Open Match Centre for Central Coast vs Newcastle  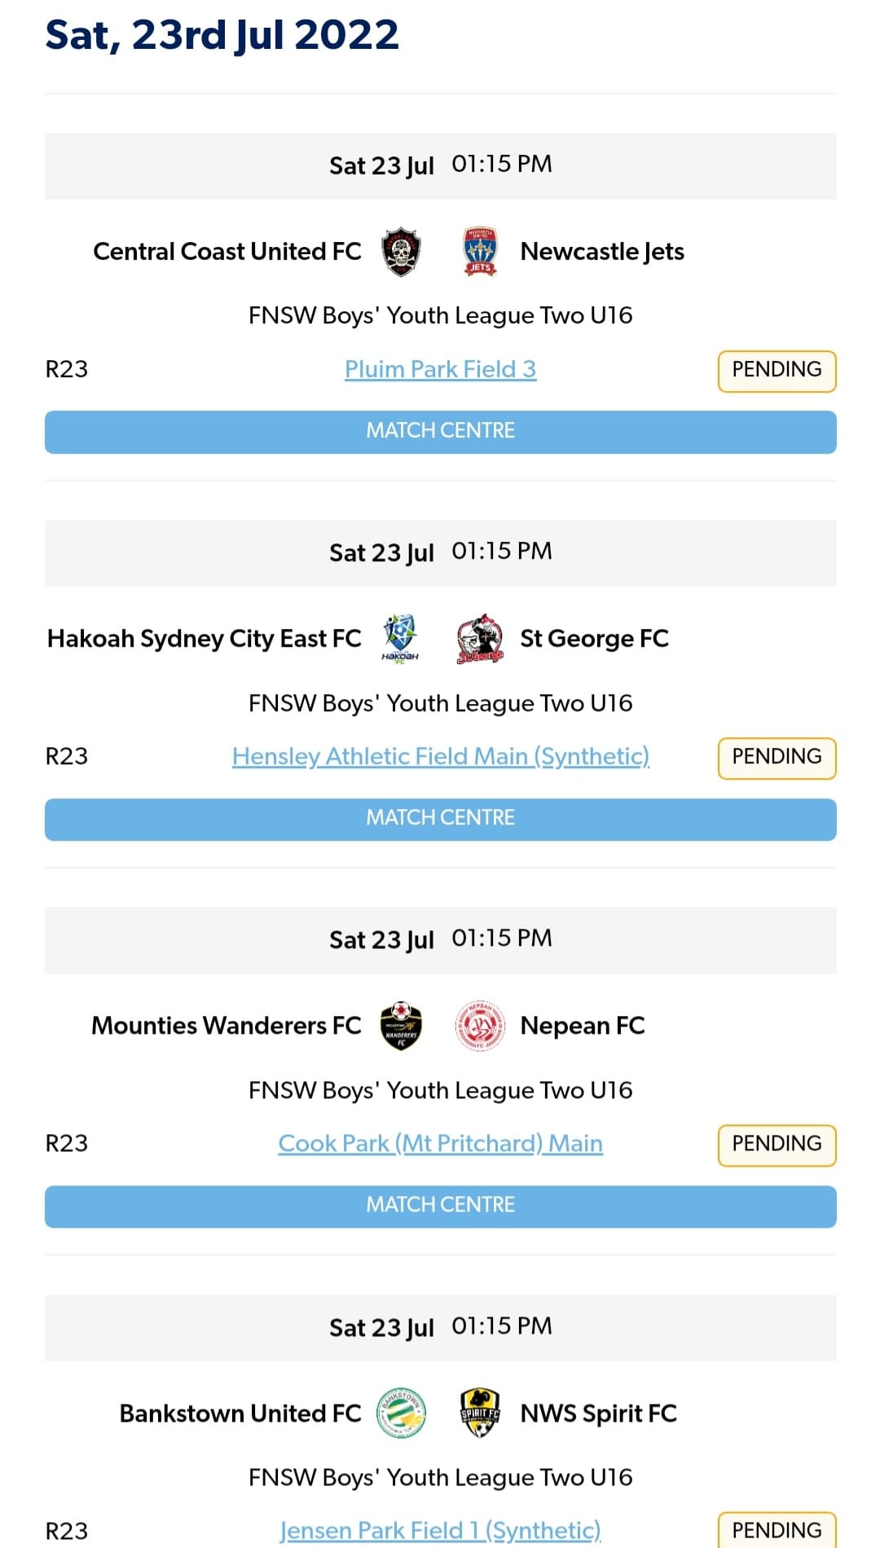pyautogui.click(x=440, y=430)
